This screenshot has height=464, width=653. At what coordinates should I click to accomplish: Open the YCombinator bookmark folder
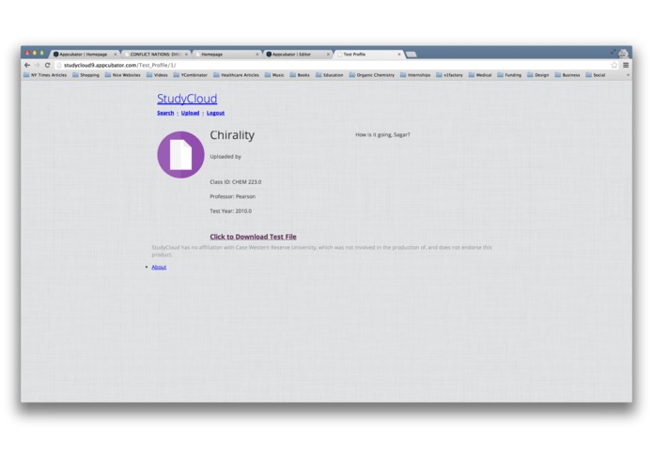click(x=191, y=75)
